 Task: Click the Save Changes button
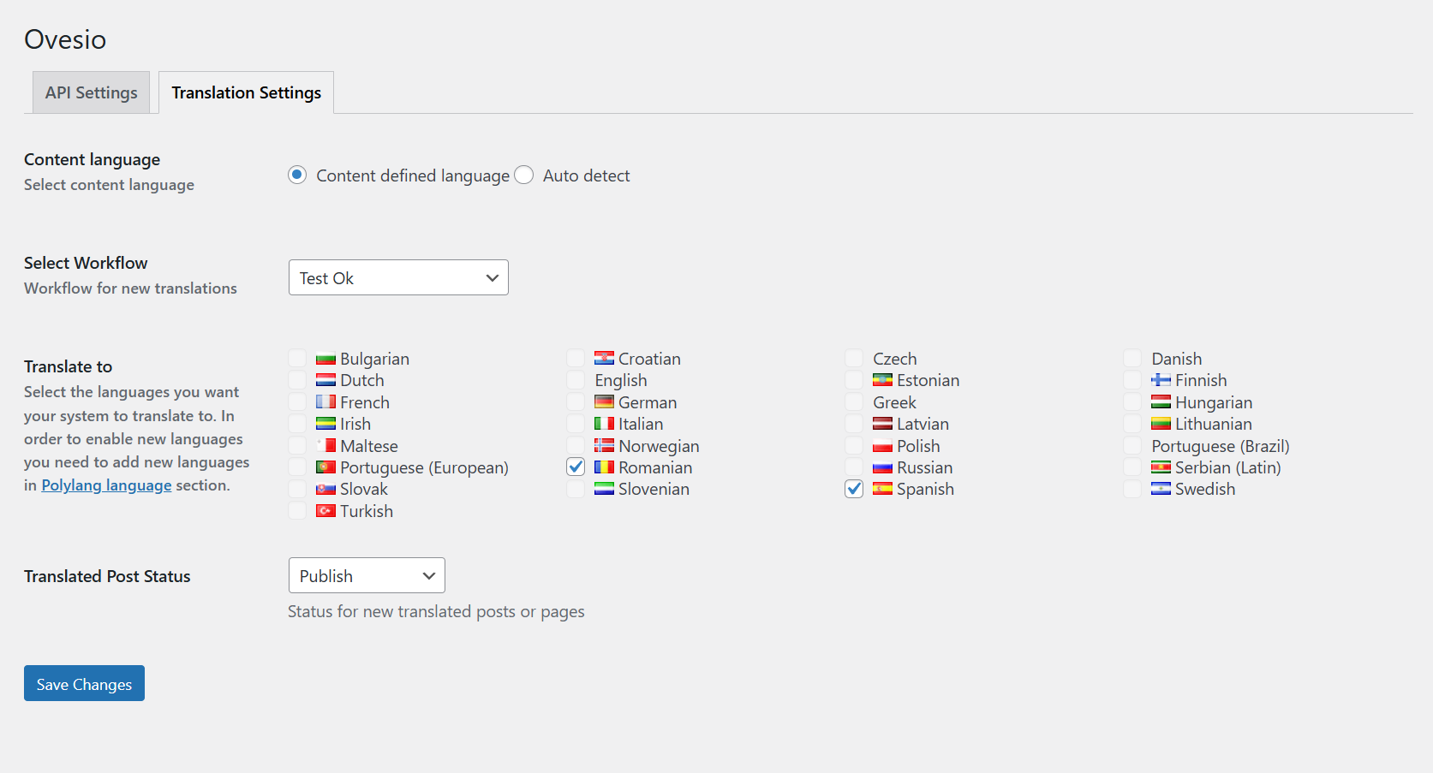[84, 683]
